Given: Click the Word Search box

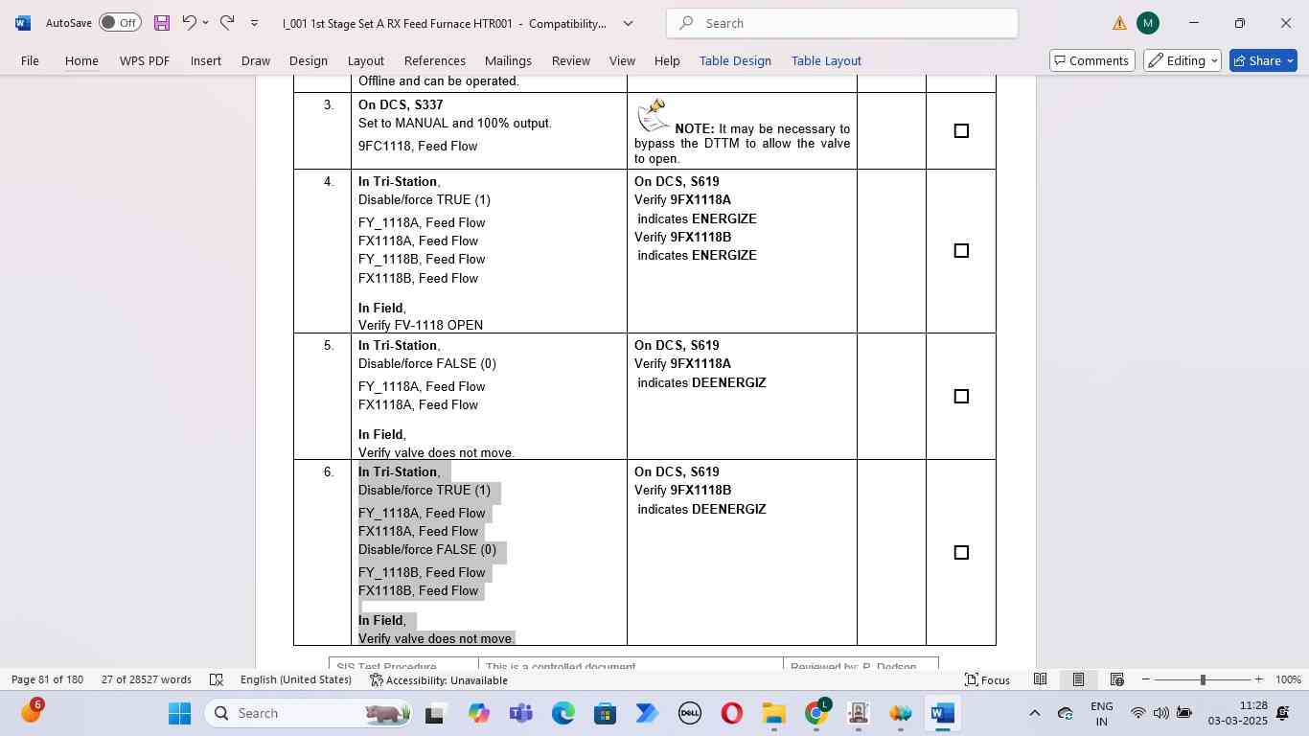Looking at the screenshot, I should point(842,23).
